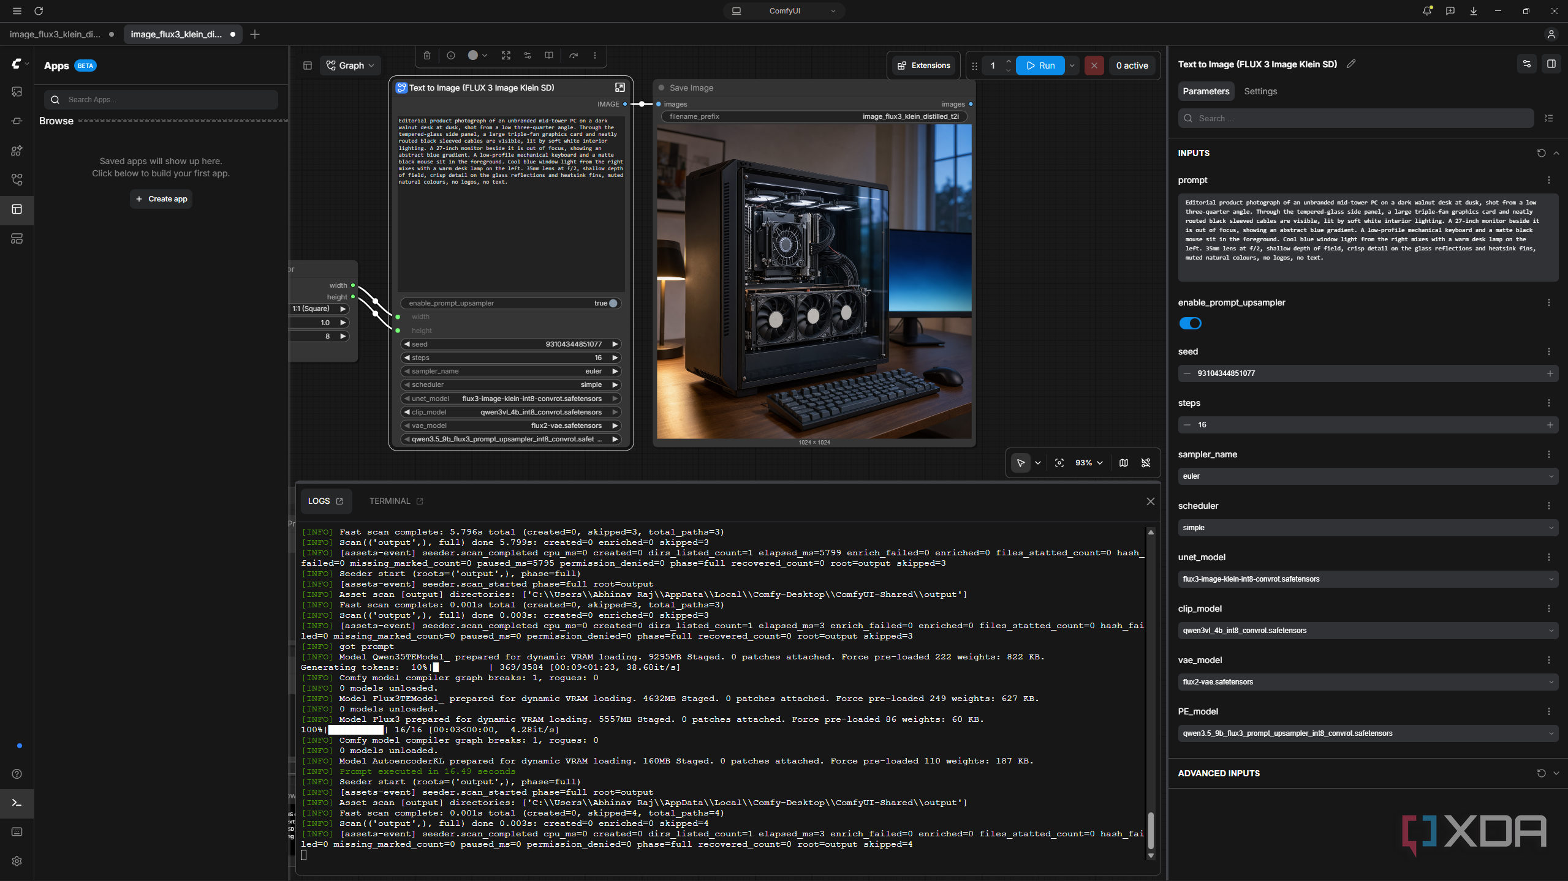Toggle hide links icon in canvas controls
This screenshot has width=1568, height=881.
point(1146,463)
